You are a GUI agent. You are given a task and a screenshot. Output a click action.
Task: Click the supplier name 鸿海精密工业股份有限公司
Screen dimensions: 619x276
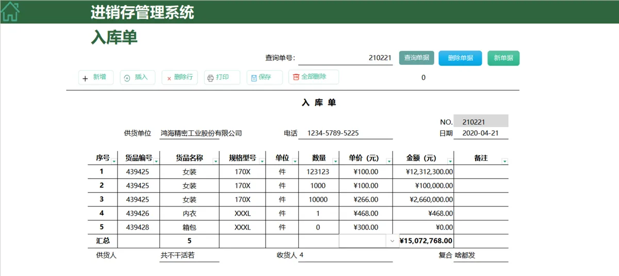tap(201, 133)
